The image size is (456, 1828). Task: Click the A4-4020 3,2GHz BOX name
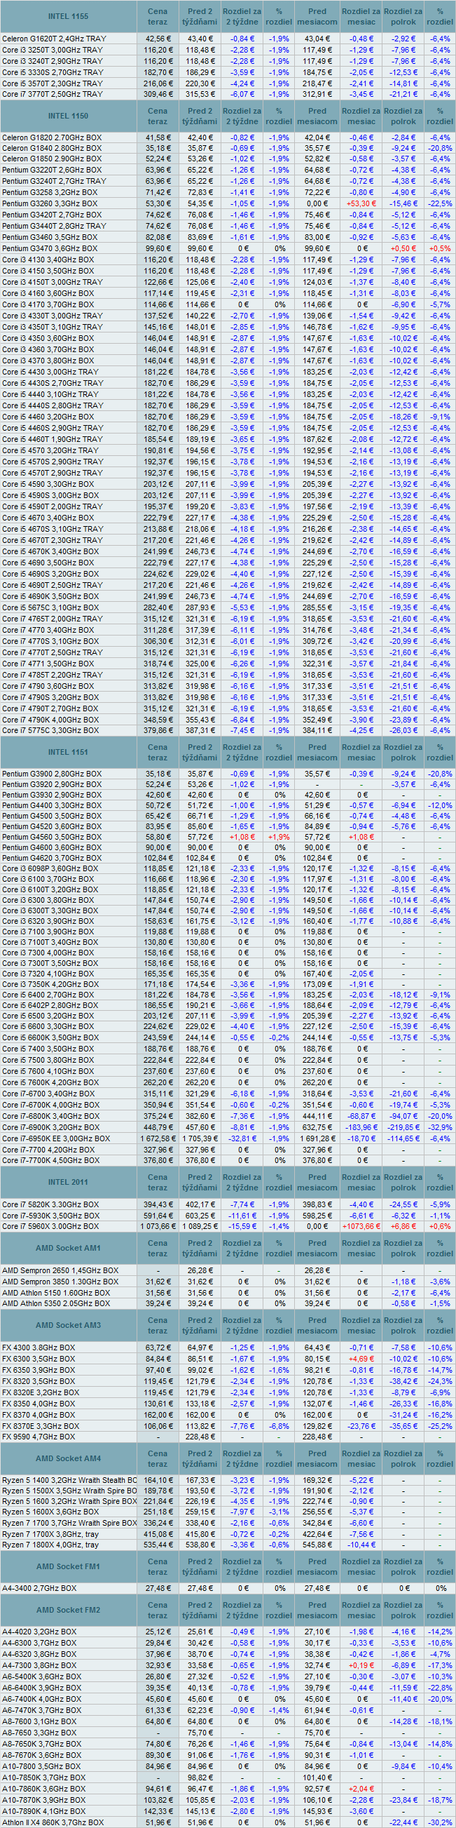coord(39,1632)
